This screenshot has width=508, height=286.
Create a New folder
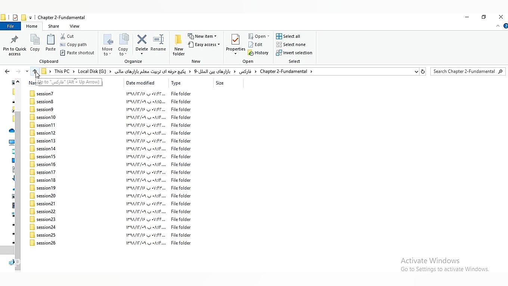click(x=179, y=45)
